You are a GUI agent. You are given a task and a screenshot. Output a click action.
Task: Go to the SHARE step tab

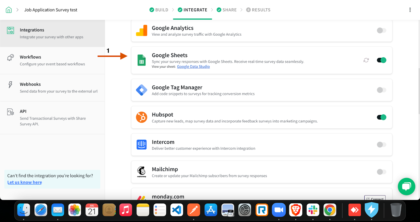(x=227, y=10)
